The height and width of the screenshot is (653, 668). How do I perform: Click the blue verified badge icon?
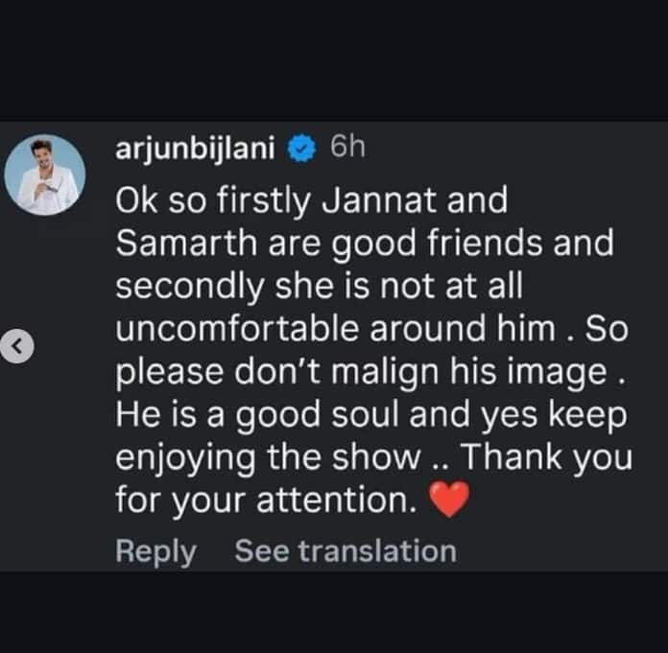click(302, 149)
